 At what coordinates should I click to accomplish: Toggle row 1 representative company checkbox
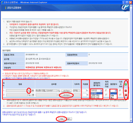120,91
